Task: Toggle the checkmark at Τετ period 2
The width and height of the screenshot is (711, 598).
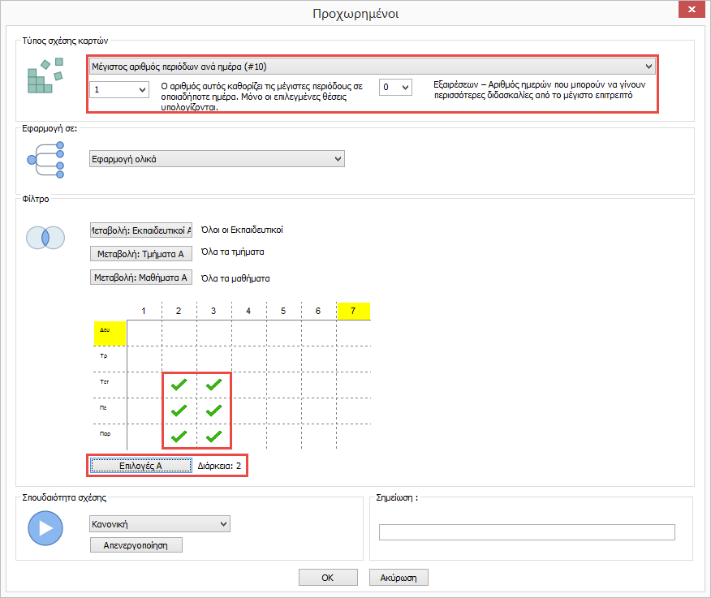Action: pyautogui.click(x=179, y=385)
